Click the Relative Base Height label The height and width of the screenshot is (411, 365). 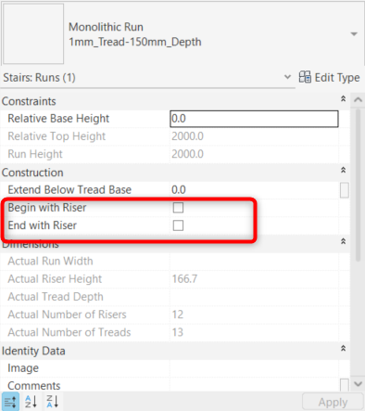[58, 119]
